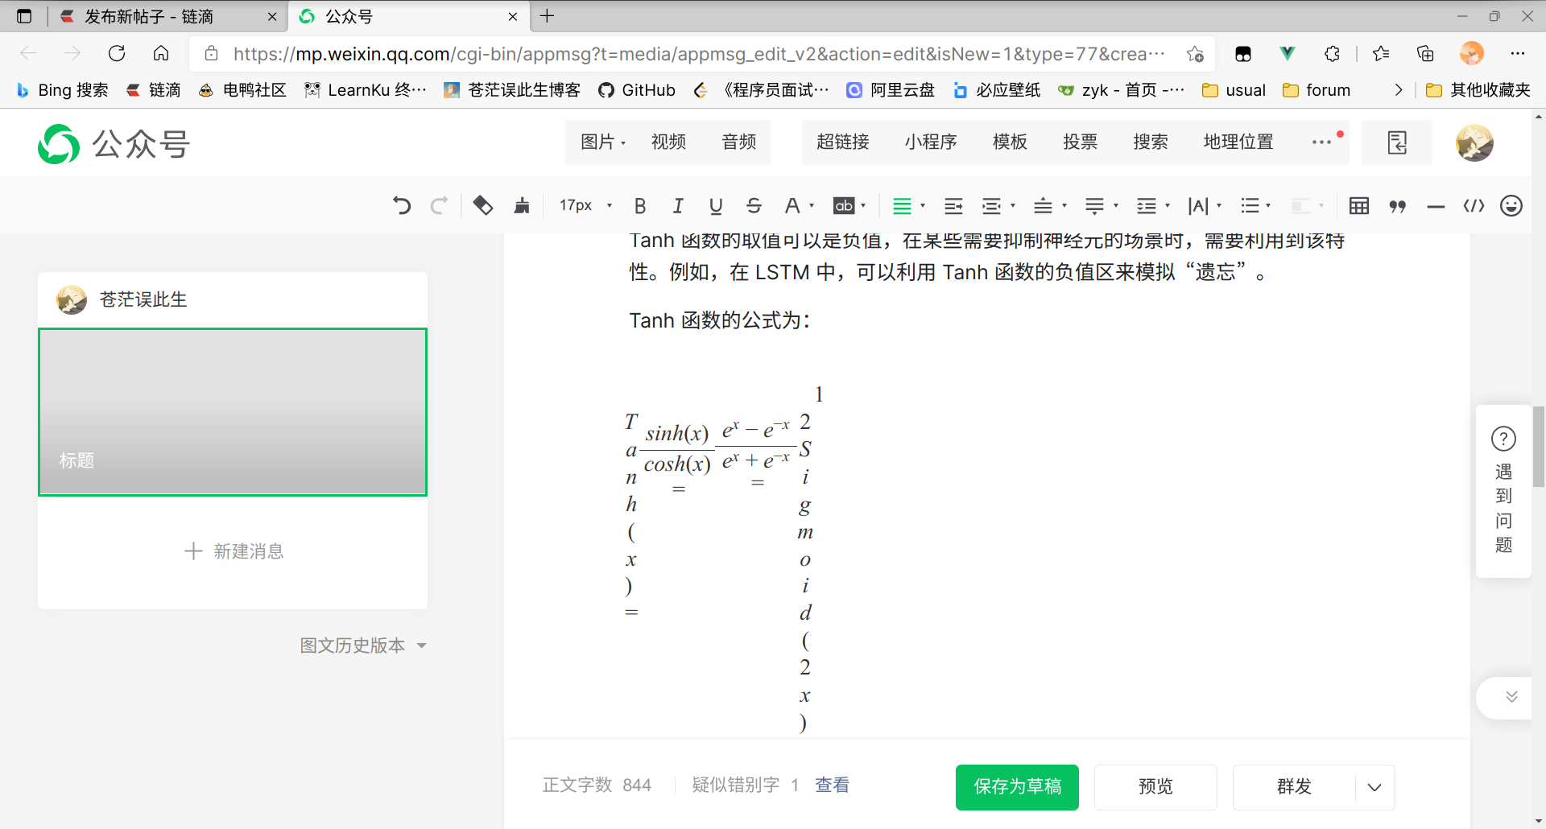Redo the last edit
The width and height of the screenshot is (1546, 829).
(x=440, y=205)
